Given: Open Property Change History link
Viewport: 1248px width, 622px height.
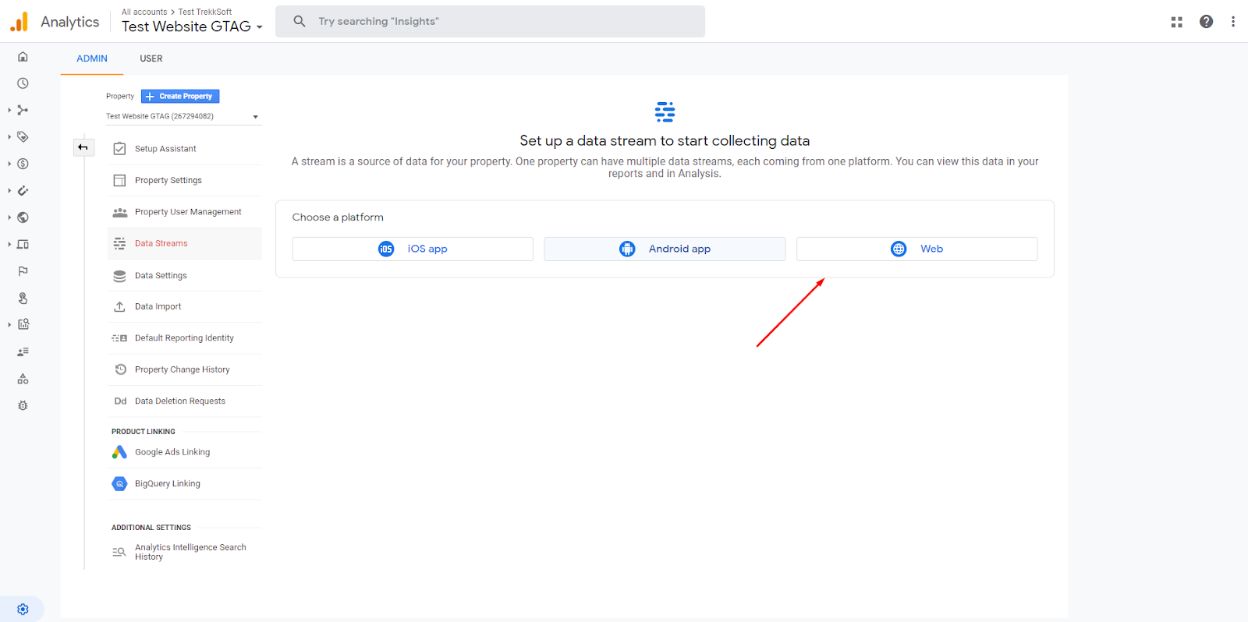Looking at the screenshot, I should coord(183,369).
